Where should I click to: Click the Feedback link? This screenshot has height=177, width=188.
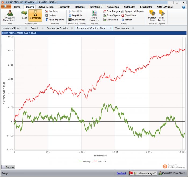122,173
